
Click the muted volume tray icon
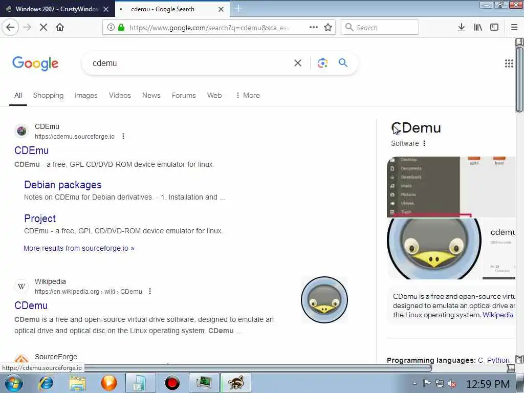tap(452, 384)
